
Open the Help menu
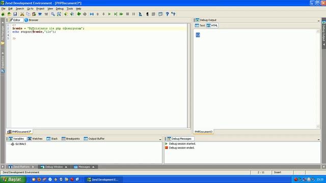tap(78, 9)
